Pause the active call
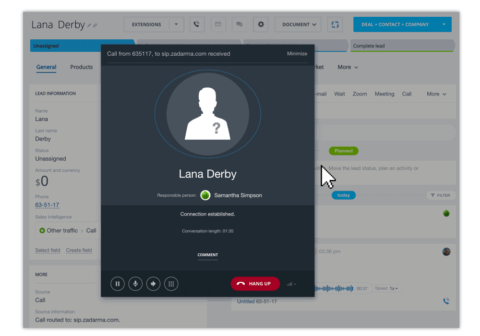 click(x=118, y=284)
